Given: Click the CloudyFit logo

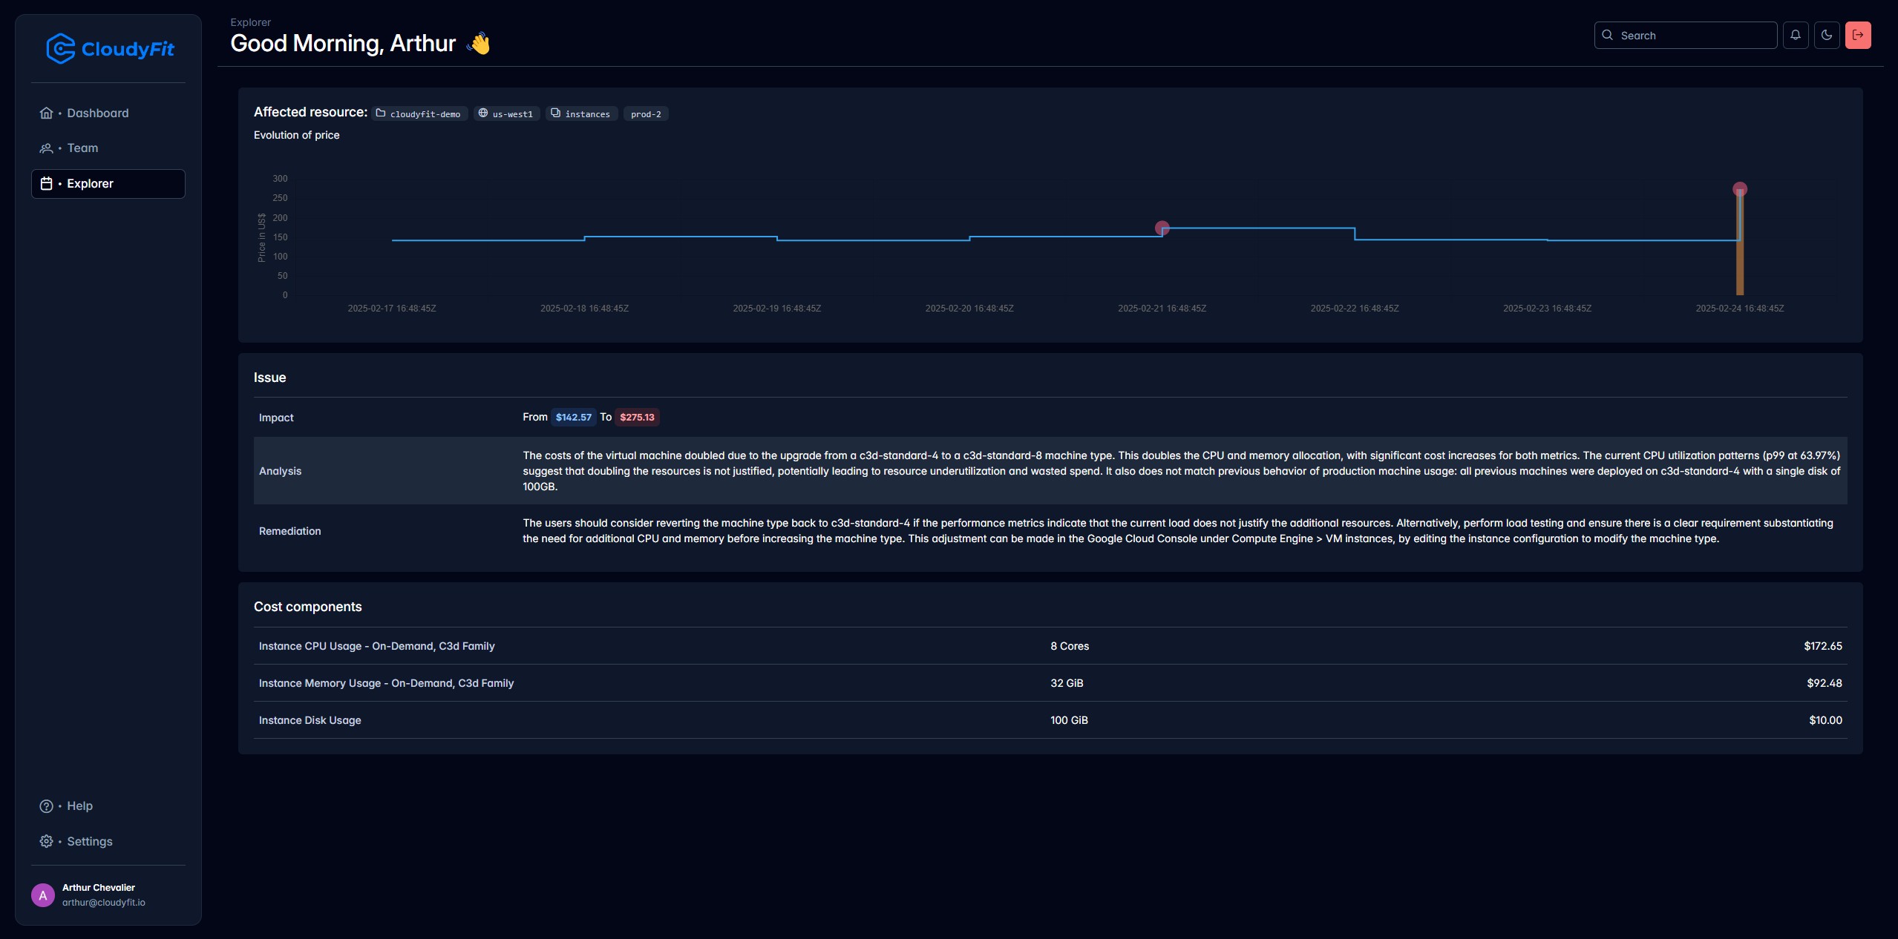Looking at the screenshot, I should click(110, 47).
